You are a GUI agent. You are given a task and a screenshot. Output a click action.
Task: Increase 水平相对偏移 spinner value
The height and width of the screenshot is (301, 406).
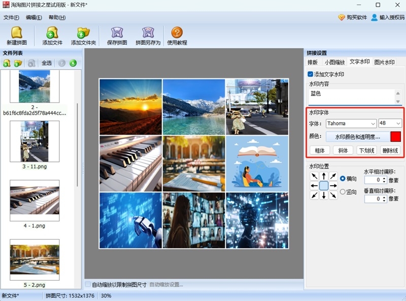(x=384, y=178)
